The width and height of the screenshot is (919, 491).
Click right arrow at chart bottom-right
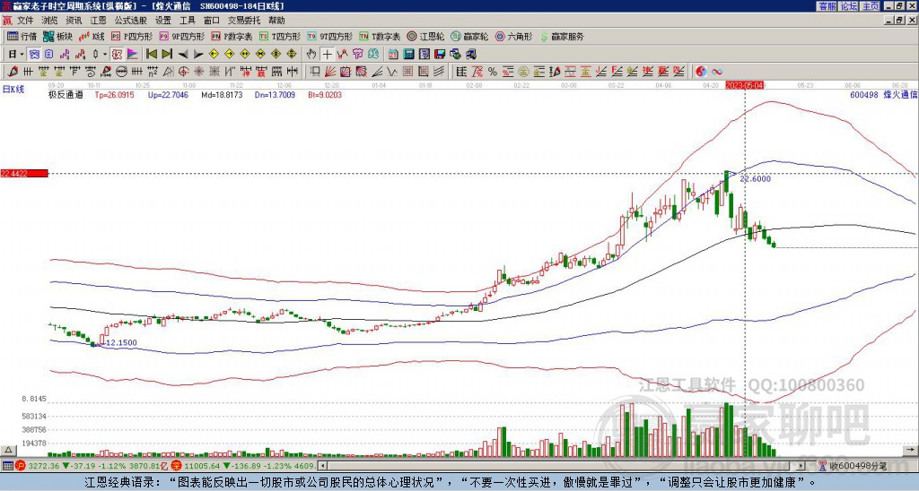[911, 450]
